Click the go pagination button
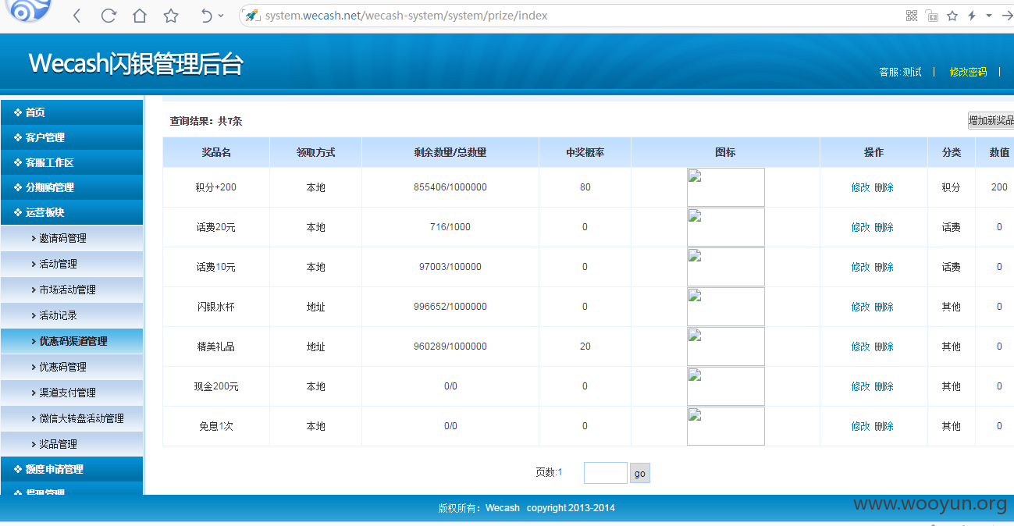The height and width of the screenshot is (526, 1014). click(640, 473)
